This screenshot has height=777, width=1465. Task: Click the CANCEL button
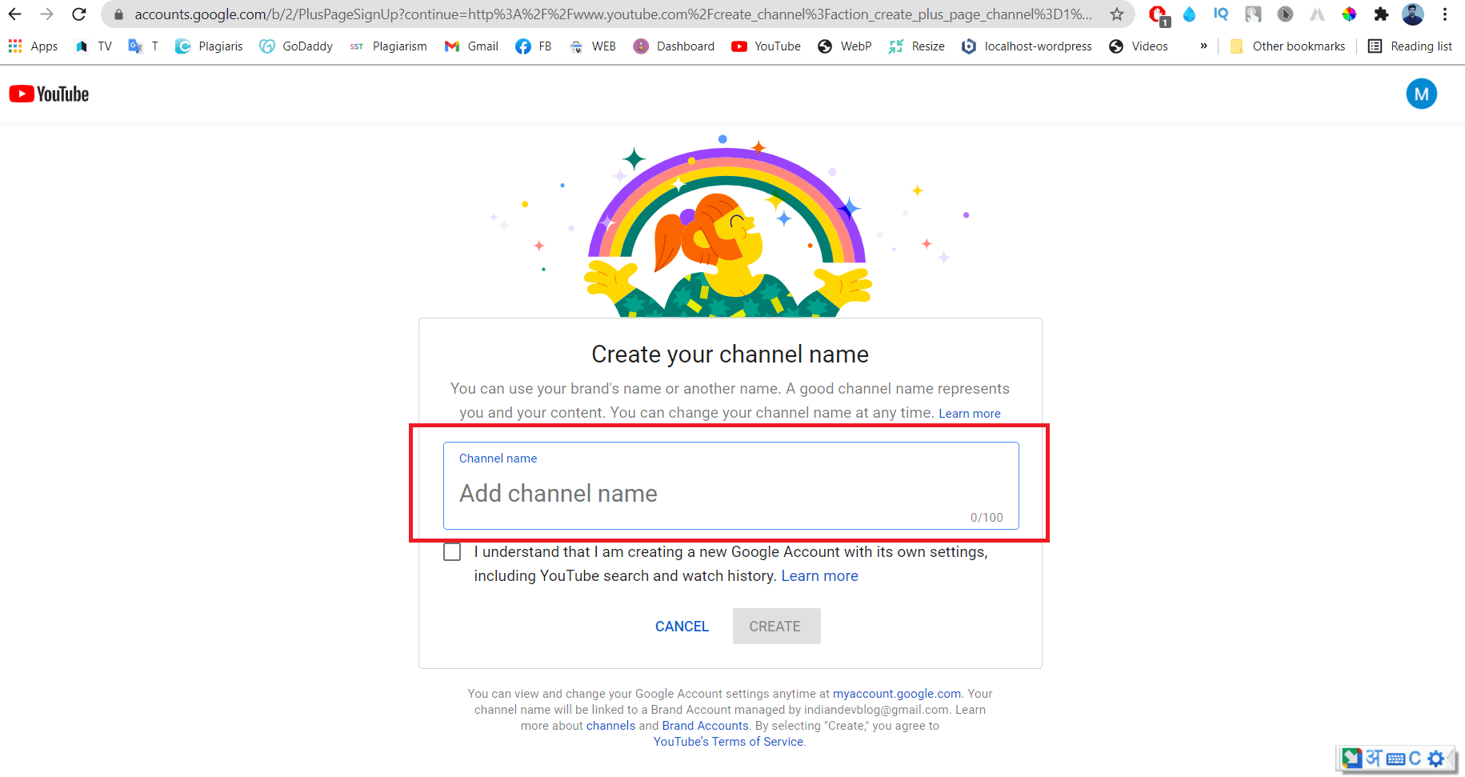coord(681,626)
